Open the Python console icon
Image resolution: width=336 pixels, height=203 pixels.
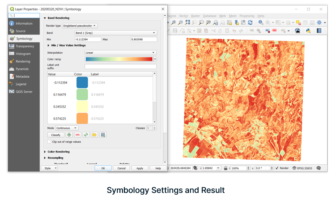tap(308, 31)
